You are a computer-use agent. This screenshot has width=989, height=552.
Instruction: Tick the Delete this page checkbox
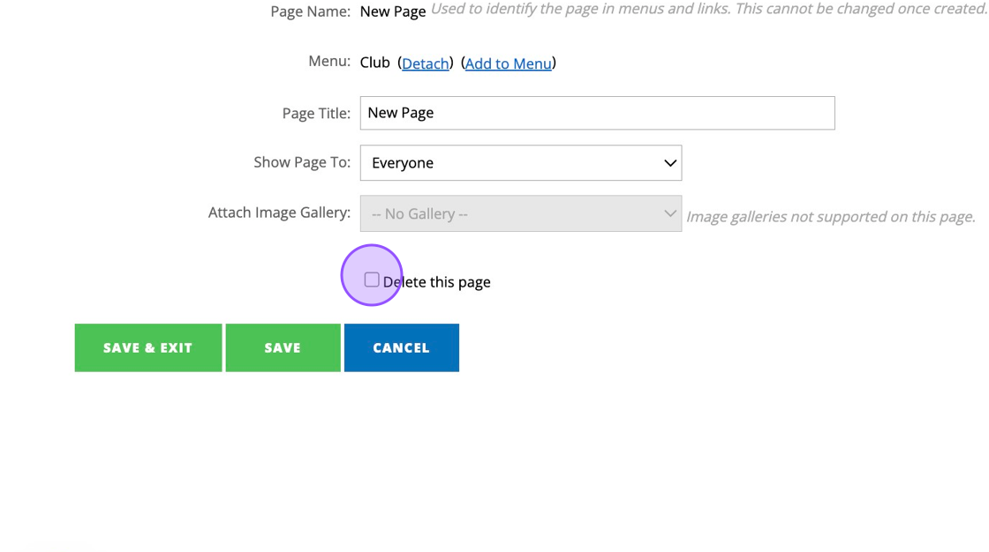tap(372, 280)
